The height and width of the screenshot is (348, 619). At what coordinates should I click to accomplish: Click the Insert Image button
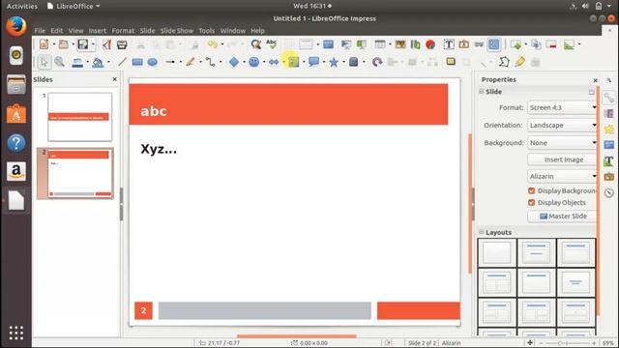pyautogui.click(x=562, y=159)
